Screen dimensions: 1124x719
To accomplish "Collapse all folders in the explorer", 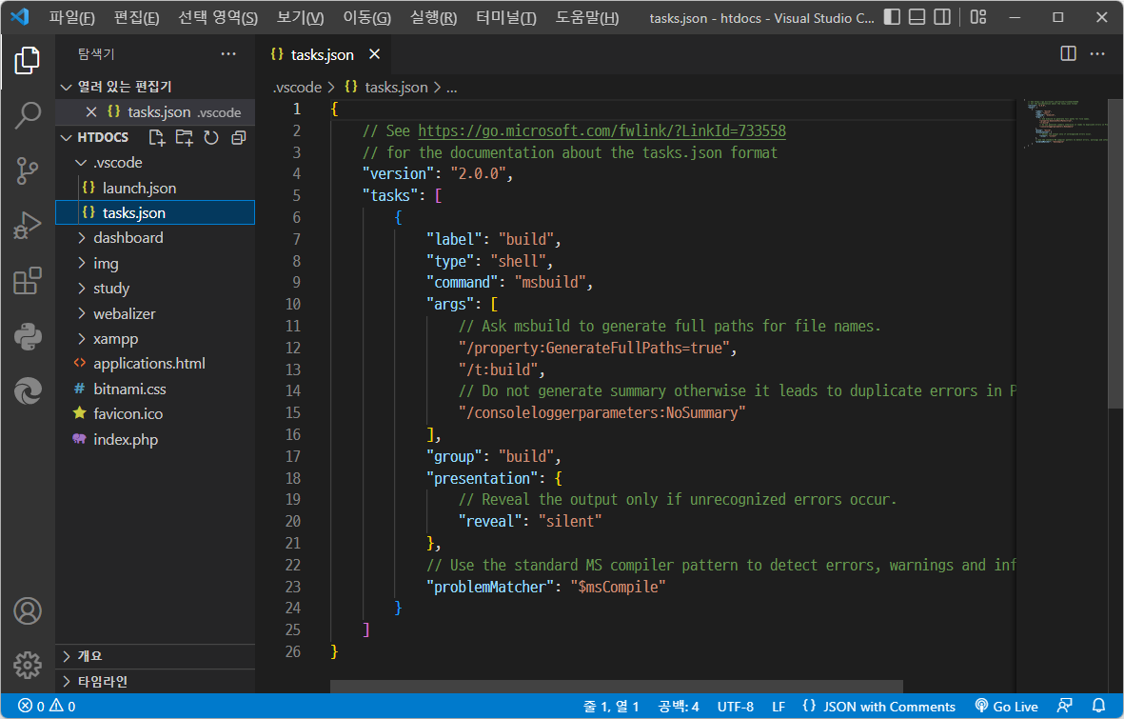I will (238, 137).
